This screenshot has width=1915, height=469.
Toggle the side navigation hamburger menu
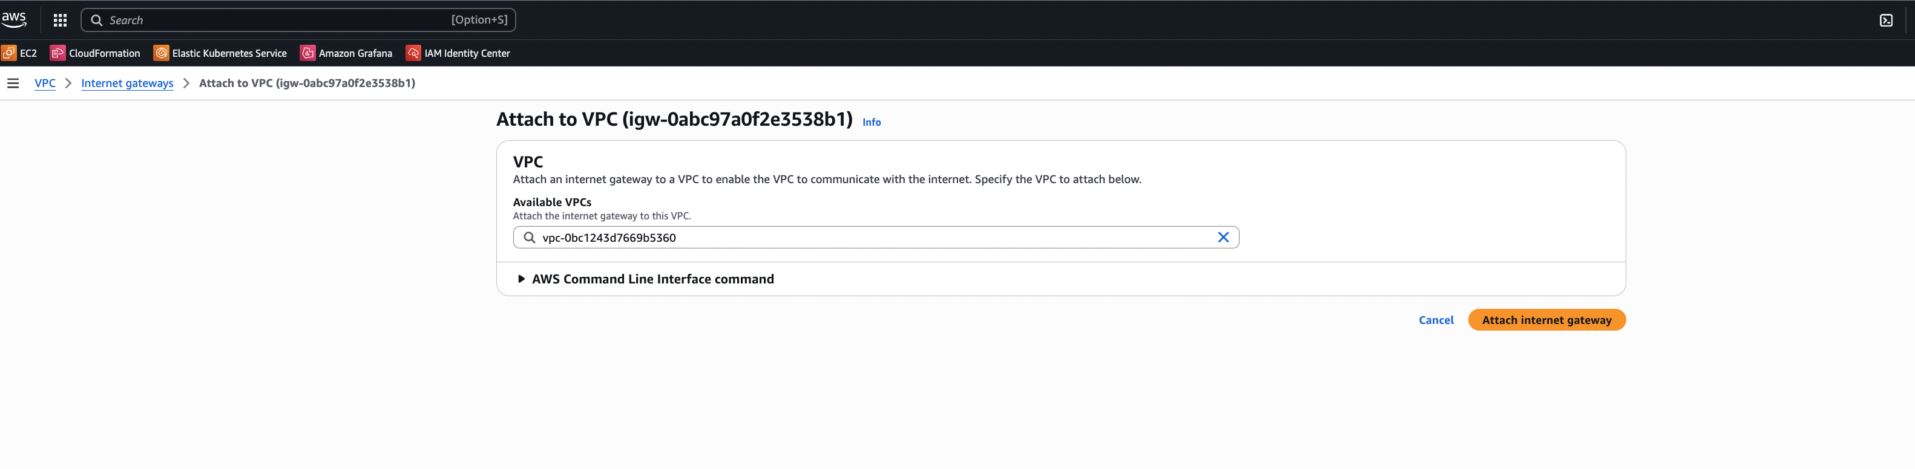pyautogui.click(x=13, y=83)
